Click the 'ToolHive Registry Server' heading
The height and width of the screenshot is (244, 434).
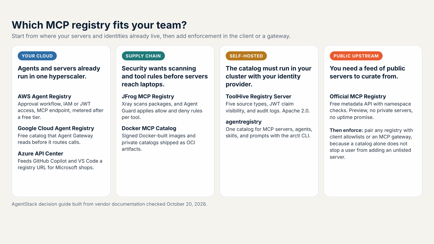point(258,97)
